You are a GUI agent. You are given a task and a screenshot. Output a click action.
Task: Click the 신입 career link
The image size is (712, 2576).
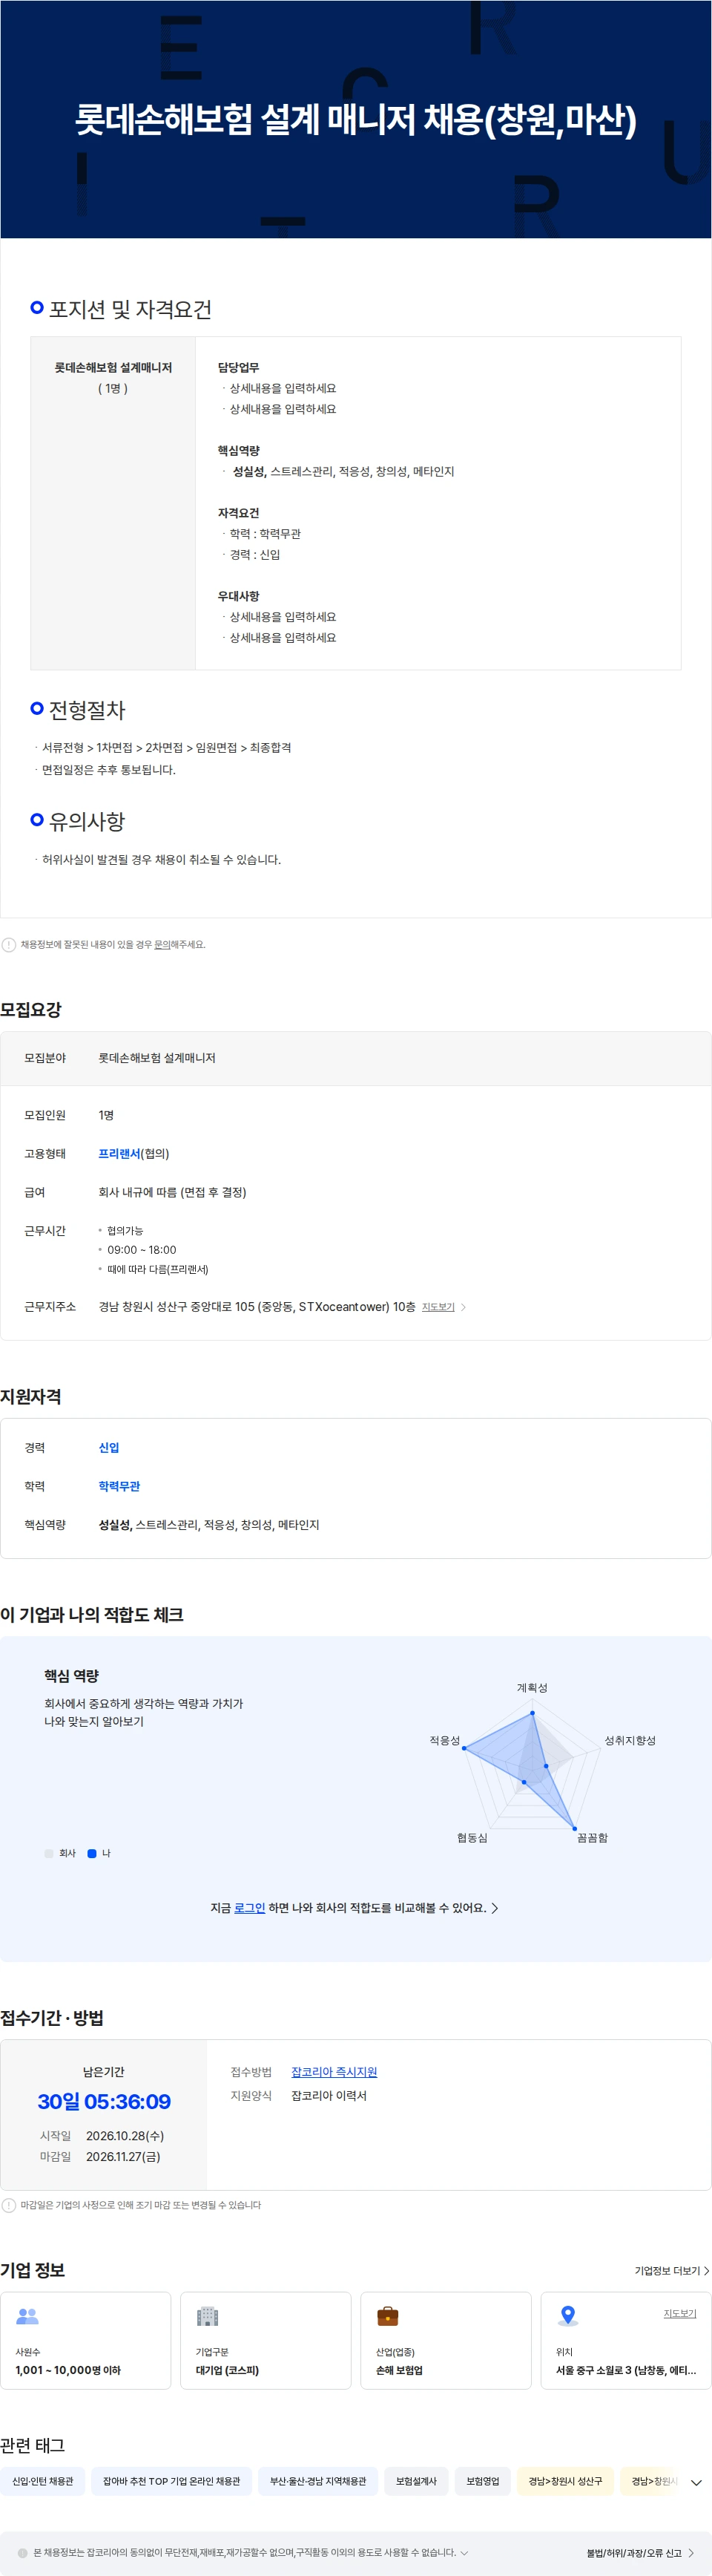[x=109, y=1447]
